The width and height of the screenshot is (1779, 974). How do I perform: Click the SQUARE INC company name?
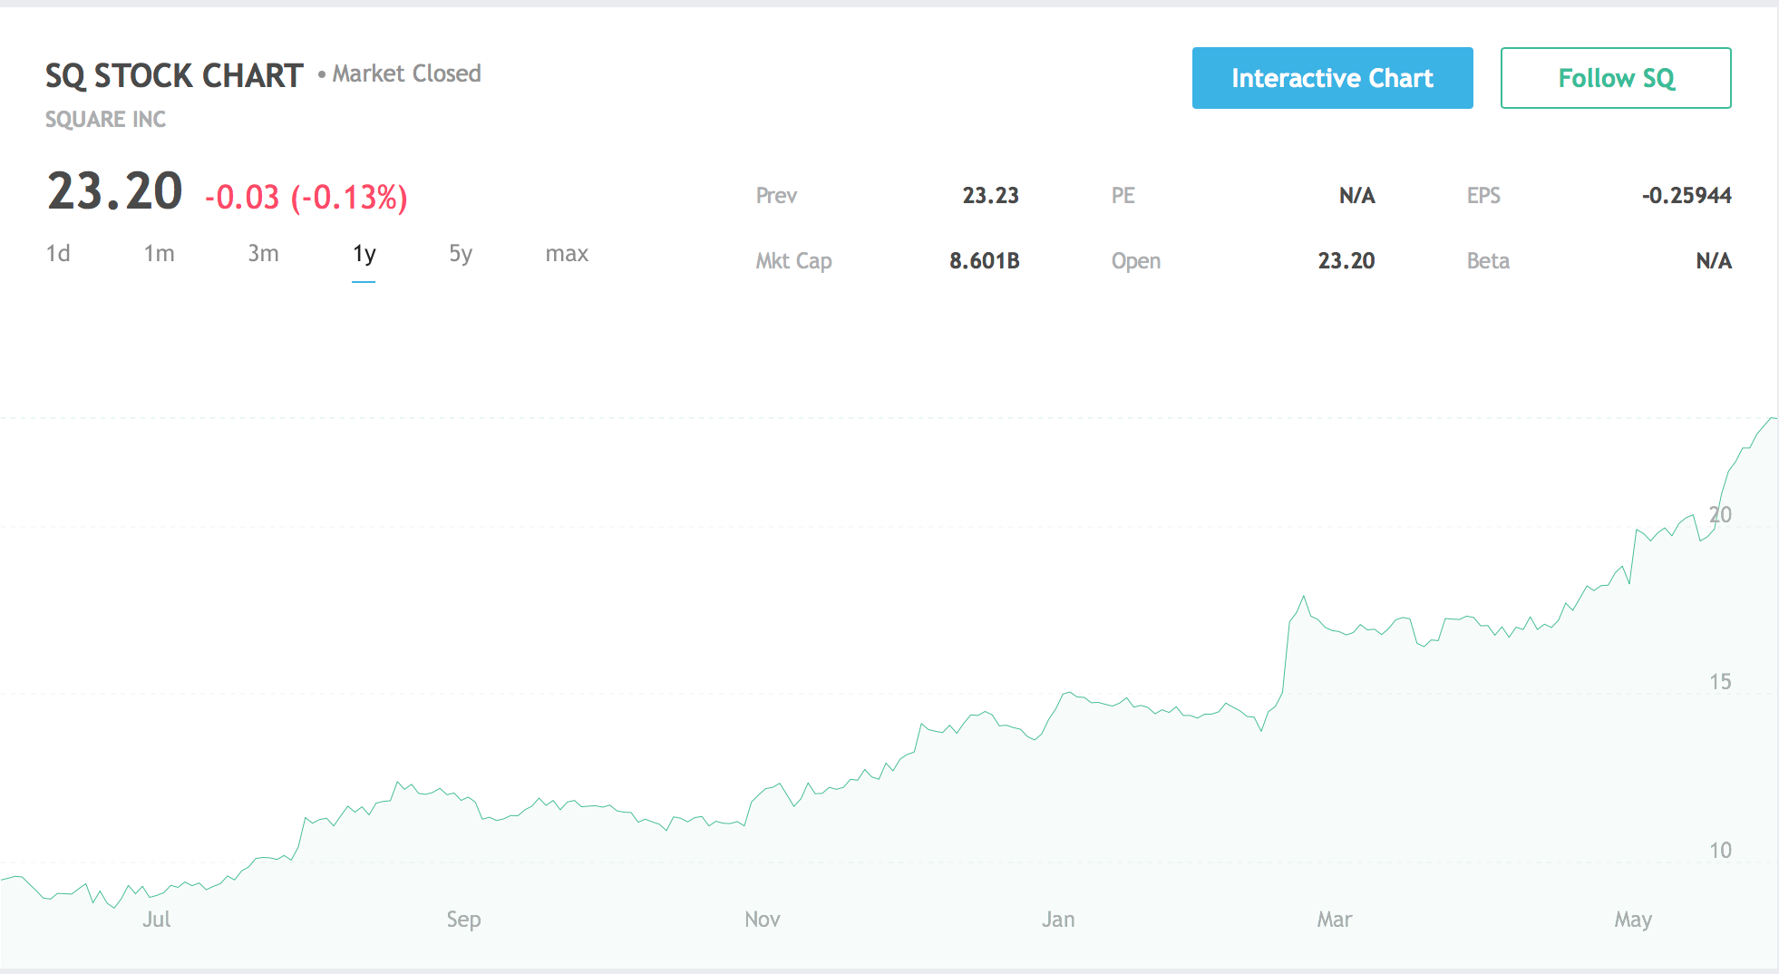click(x=105, y=120)
